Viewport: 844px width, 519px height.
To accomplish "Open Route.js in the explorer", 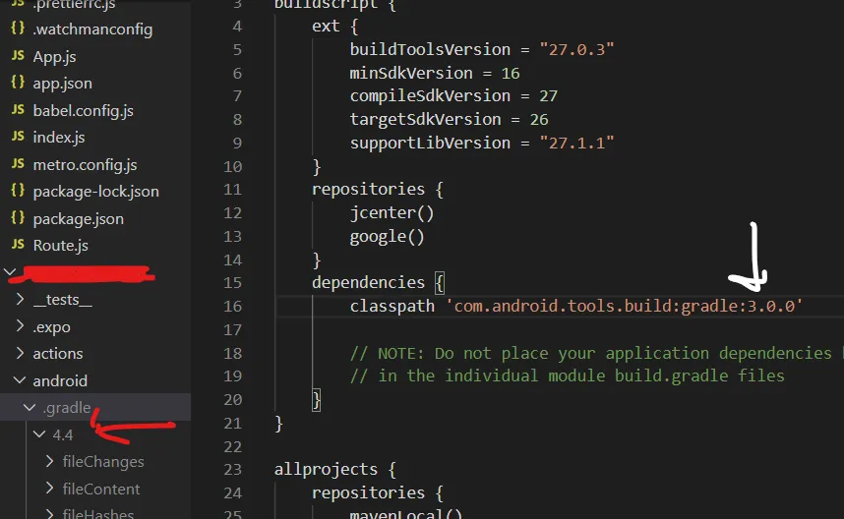I will click(x=60, y=246).
